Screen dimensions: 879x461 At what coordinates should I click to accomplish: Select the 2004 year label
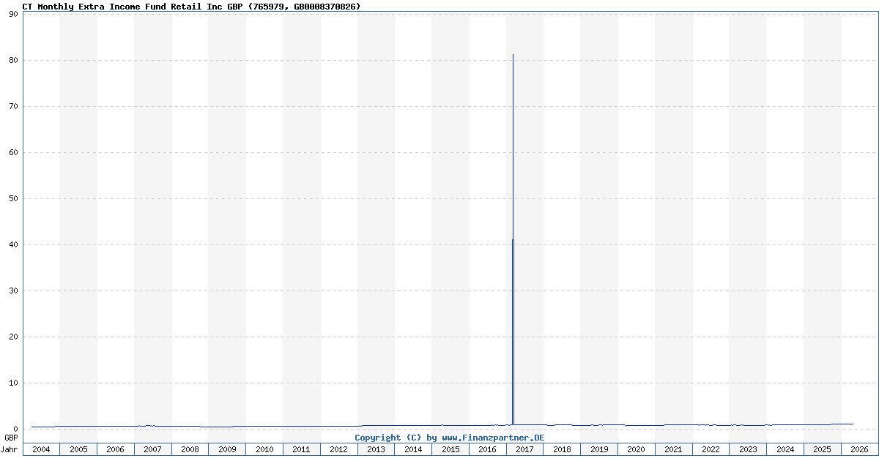[42, 449]
